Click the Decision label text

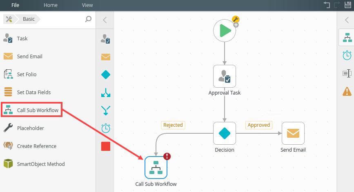225,150
